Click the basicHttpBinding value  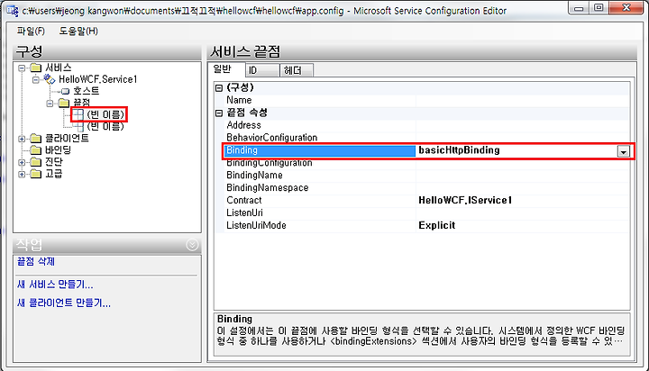click(459, 150)
